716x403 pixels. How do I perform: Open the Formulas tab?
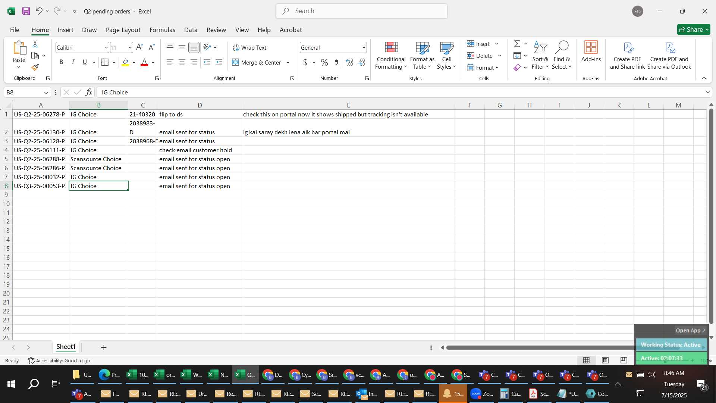pyautogui.click(x=162, y=30)
